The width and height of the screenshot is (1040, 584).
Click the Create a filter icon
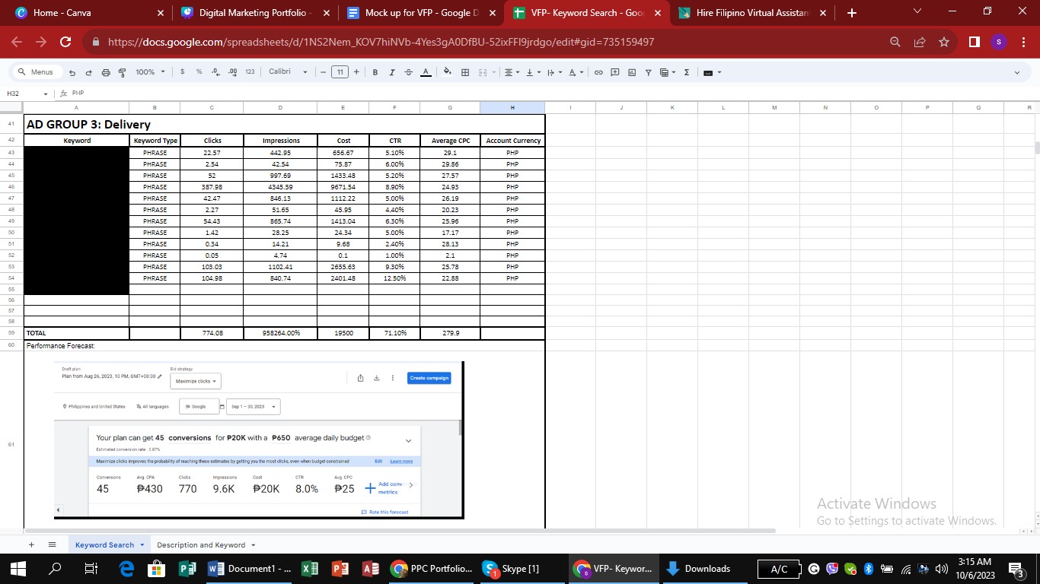click(x=649, y=72)
